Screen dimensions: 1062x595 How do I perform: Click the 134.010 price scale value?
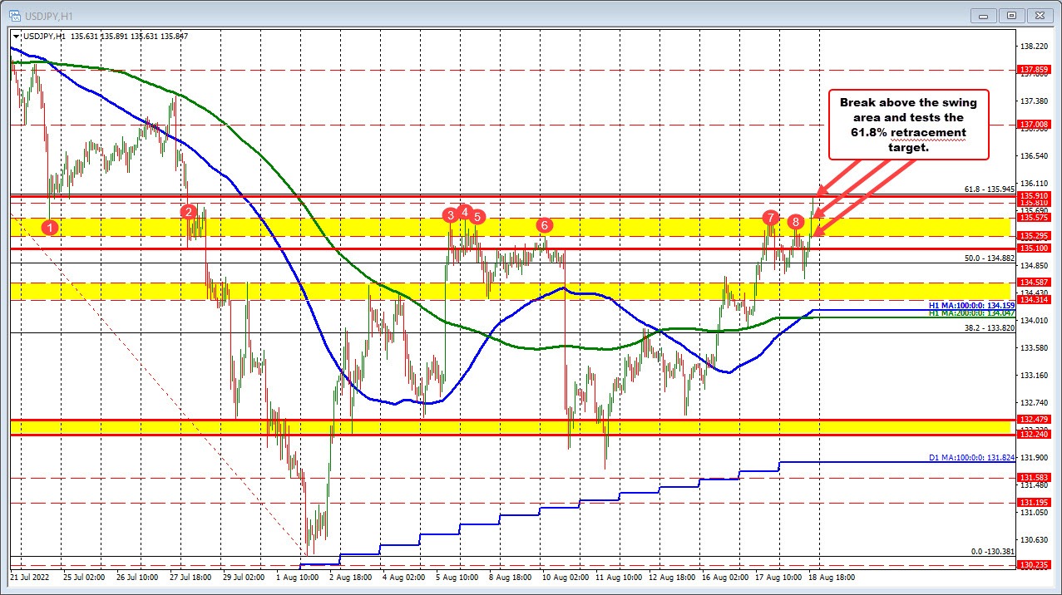(x=1035, y=320)
